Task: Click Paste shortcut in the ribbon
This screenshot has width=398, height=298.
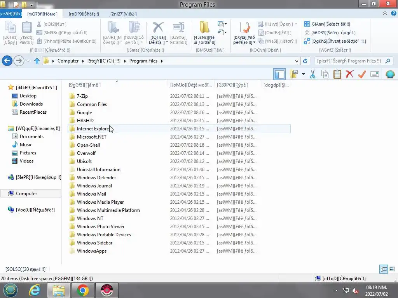Action: pos(66,41)
